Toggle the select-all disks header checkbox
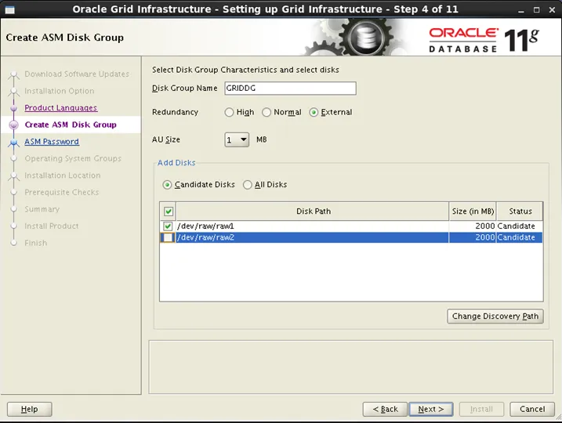This screenshot has width=562, height=423. point(168,211)
